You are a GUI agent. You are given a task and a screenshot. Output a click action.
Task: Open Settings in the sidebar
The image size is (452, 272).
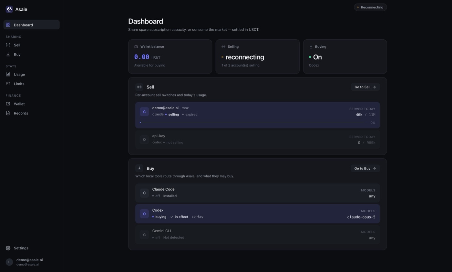click(x=31, y=248)
